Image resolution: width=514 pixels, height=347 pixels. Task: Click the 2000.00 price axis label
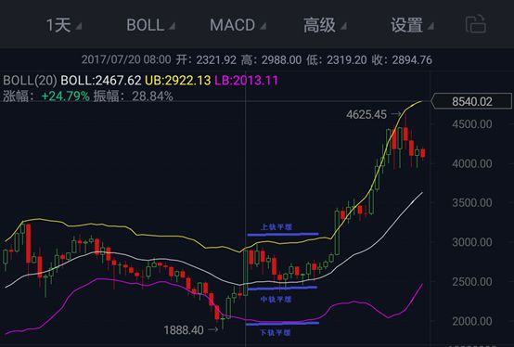(472, 321)
